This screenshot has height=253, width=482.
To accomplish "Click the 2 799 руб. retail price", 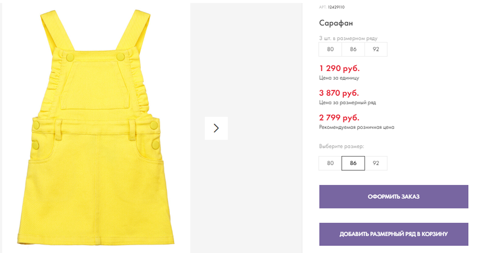I will click(339, 117).
